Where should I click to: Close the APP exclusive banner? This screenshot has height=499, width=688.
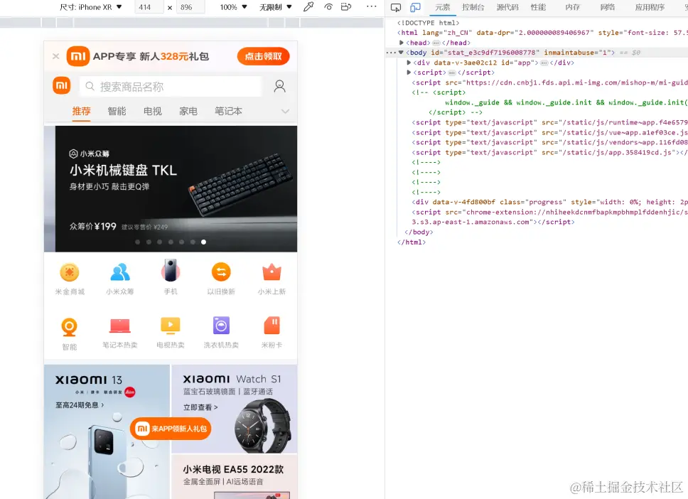point(55,56)
